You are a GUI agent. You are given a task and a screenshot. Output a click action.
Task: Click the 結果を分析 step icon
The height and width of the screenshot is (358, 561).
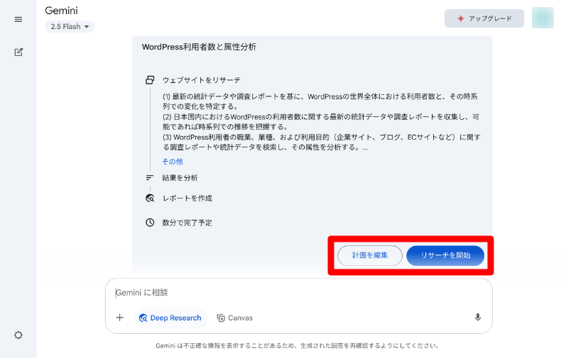150,177
